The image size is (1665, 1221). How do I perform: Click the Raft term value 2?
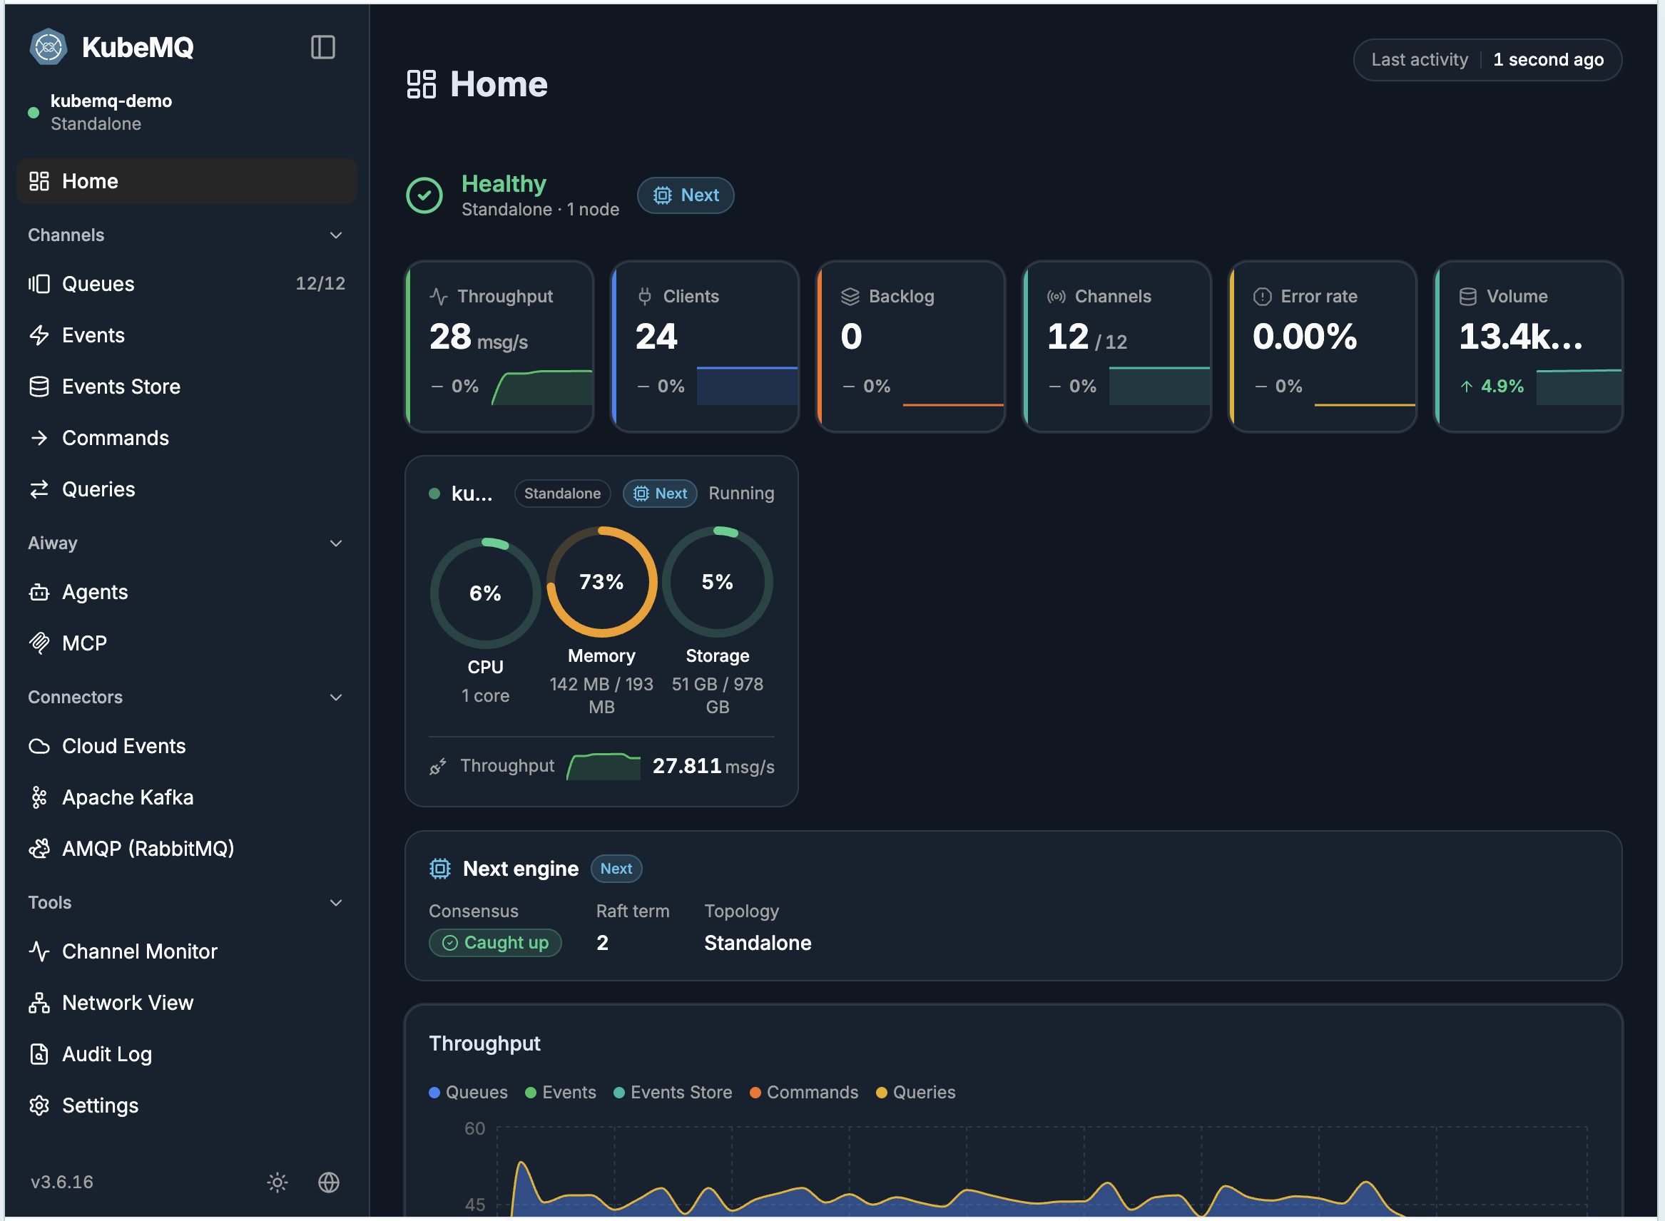pyautogui.click(x=603, y=943)
